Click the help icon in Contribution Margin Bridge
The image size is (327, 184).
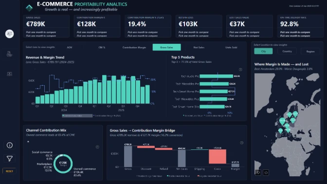point(242,143)
